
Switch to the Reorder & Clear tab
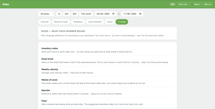(61, 22)
